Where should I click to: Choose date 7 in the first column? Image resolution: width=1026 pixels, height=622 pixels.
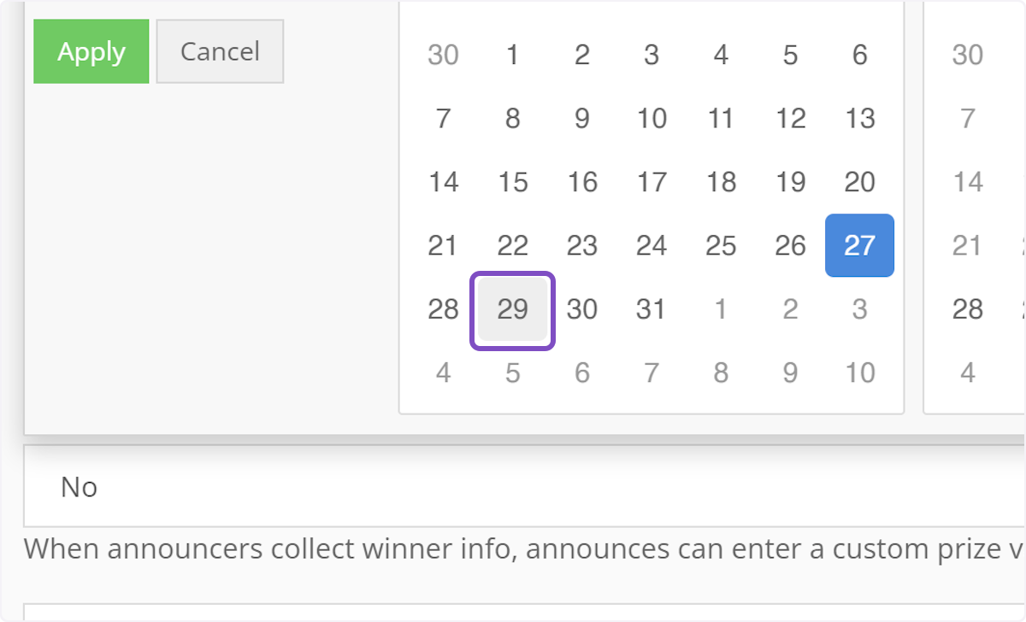coord(443,118)
